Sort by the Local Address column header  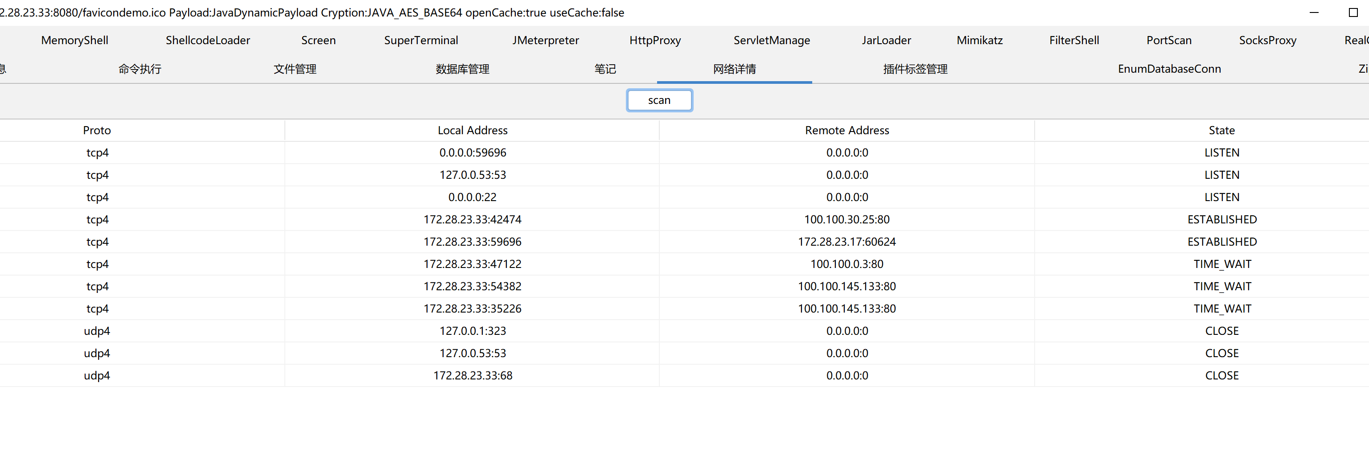[473, 130]
